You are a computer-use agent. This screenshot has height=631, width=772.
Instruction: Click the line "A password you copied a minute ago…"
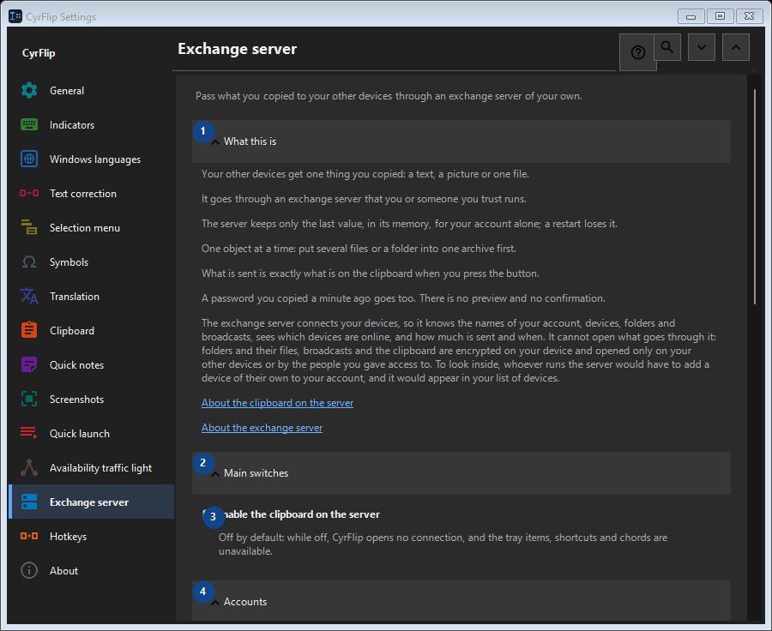pos(403,298)
